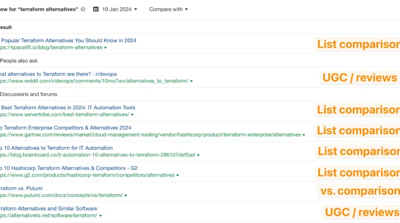Viewport: 400px width, 223px height.
Task: Click the reddit.com URL link
Action: tap(94, 81)
